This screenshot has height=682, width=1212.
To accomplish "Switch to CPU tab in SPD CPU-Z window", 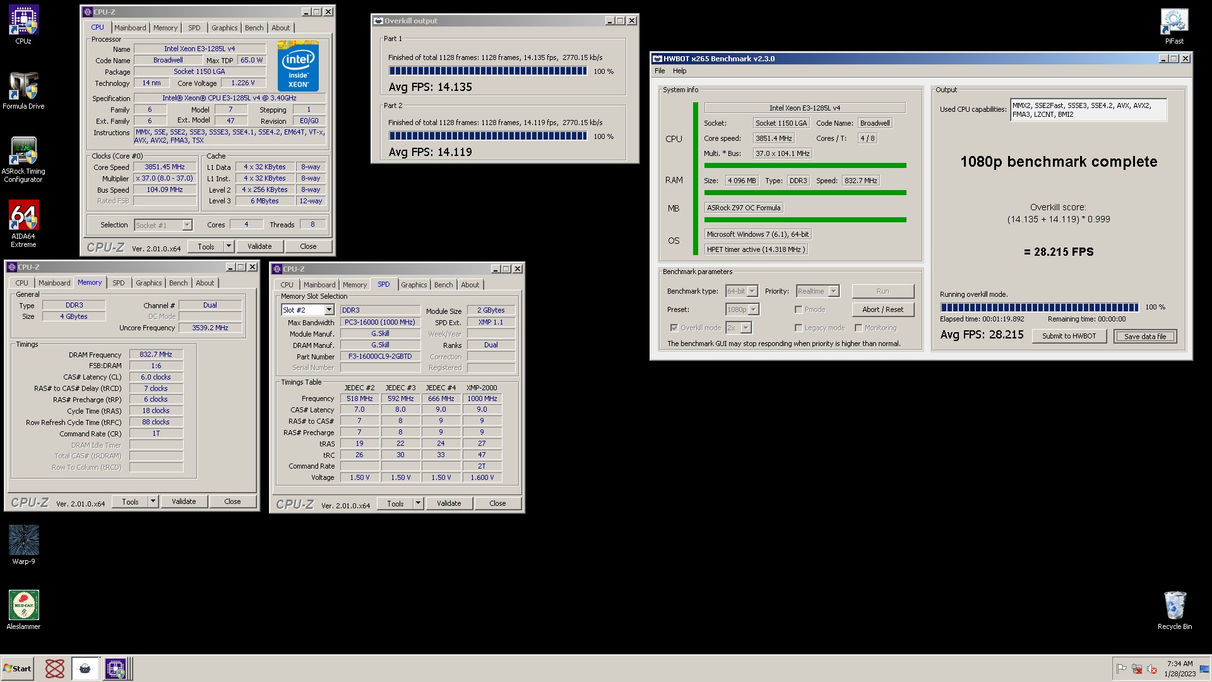I will (287, 285).
